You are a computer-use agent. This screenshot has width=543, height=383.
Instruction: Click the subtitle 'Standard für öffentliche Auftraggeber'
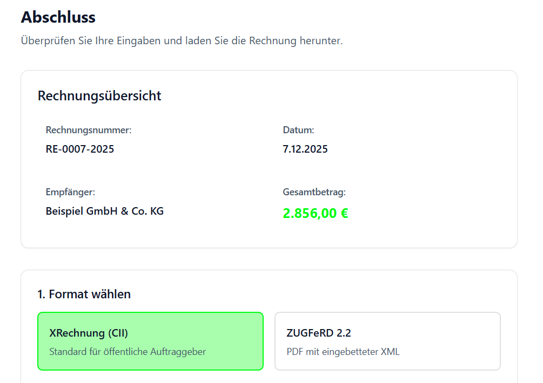[127, 351]
